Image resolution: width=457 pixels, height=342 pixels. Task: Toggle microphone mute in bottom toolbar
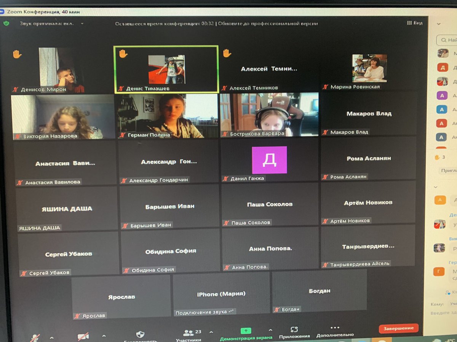click(x=35, y=338)
